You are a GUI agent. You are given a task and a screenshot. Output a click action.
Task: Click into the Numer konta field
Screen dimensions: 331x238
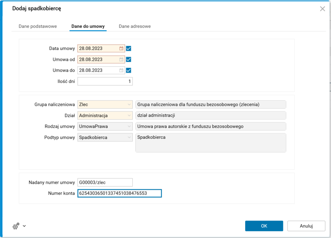pos(119,193)
